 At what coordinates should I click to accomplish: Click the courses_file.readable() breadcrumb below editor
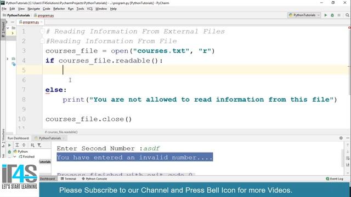(x=61, y=132)
